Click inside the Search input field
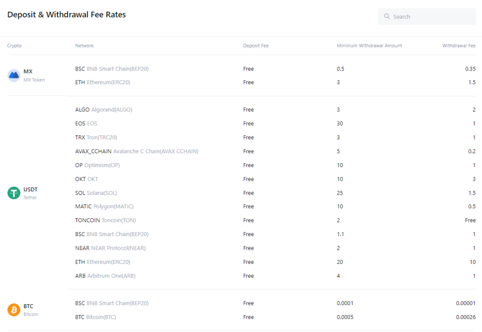This screenshot has height=332, width=482. tap(427, 16)
